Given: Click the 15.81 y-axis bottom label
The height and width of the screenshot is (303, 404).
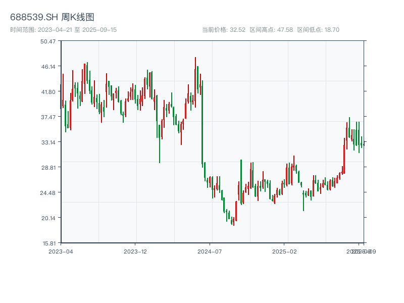Looking at the screenshot, I should pyautogui.click(x=48, y=243).
